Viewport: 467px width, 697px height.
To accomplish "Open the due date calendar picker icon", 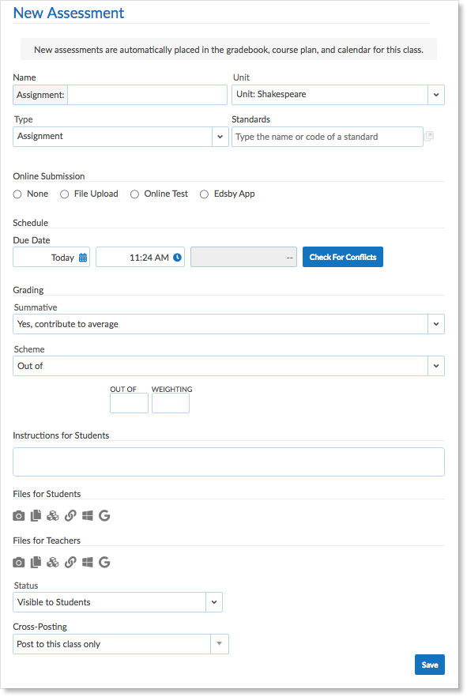I will click(83, 258).
